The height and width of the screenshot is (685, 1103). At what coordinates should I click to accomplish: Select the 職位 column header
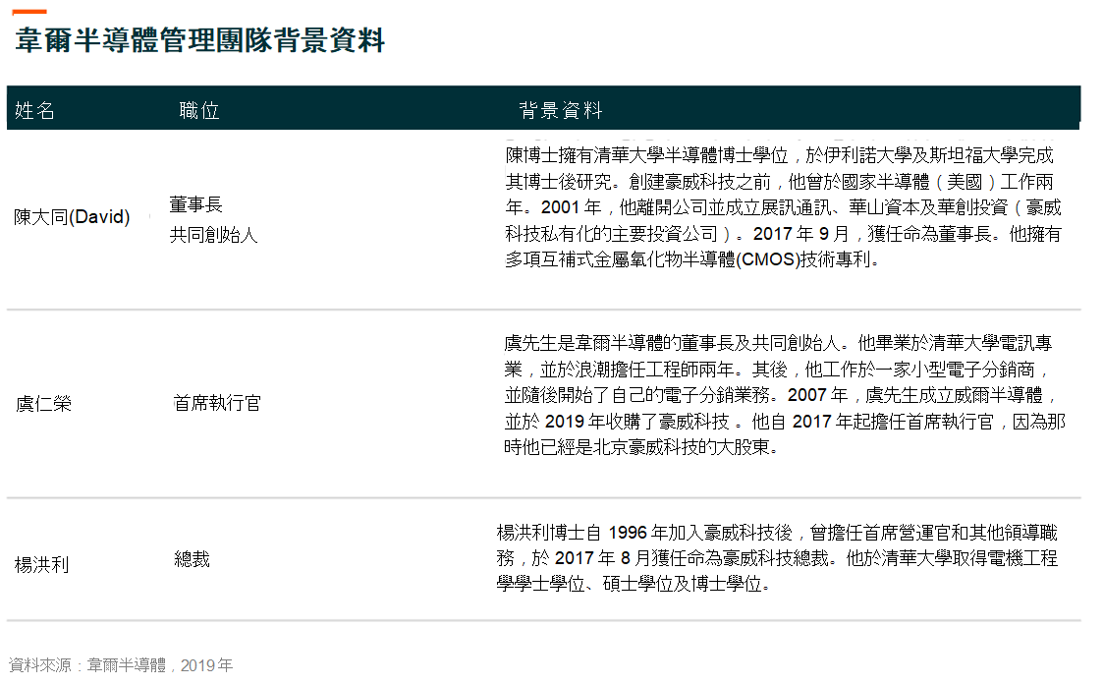click(199, 110)
